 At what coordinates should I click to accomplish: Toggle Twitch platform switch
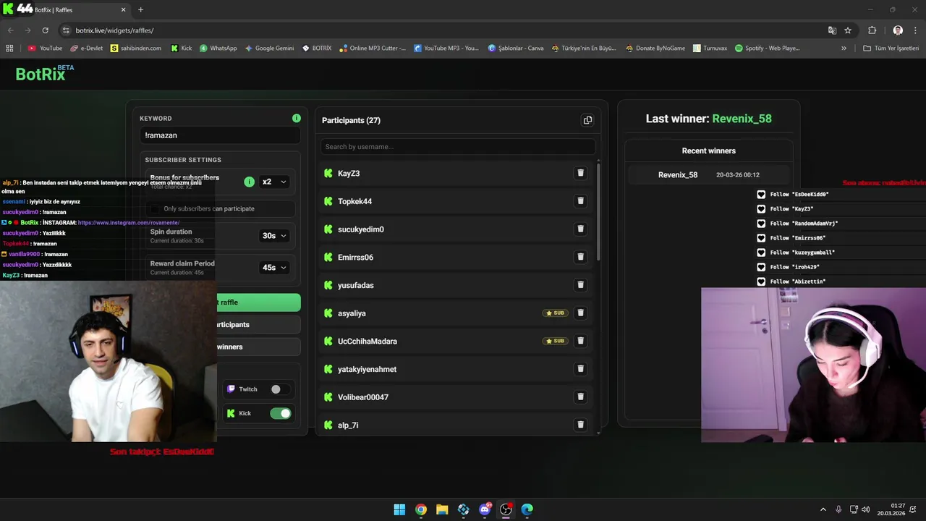click(x=281, y=389)
